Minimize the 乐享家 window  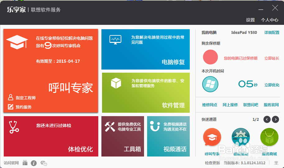261,9
